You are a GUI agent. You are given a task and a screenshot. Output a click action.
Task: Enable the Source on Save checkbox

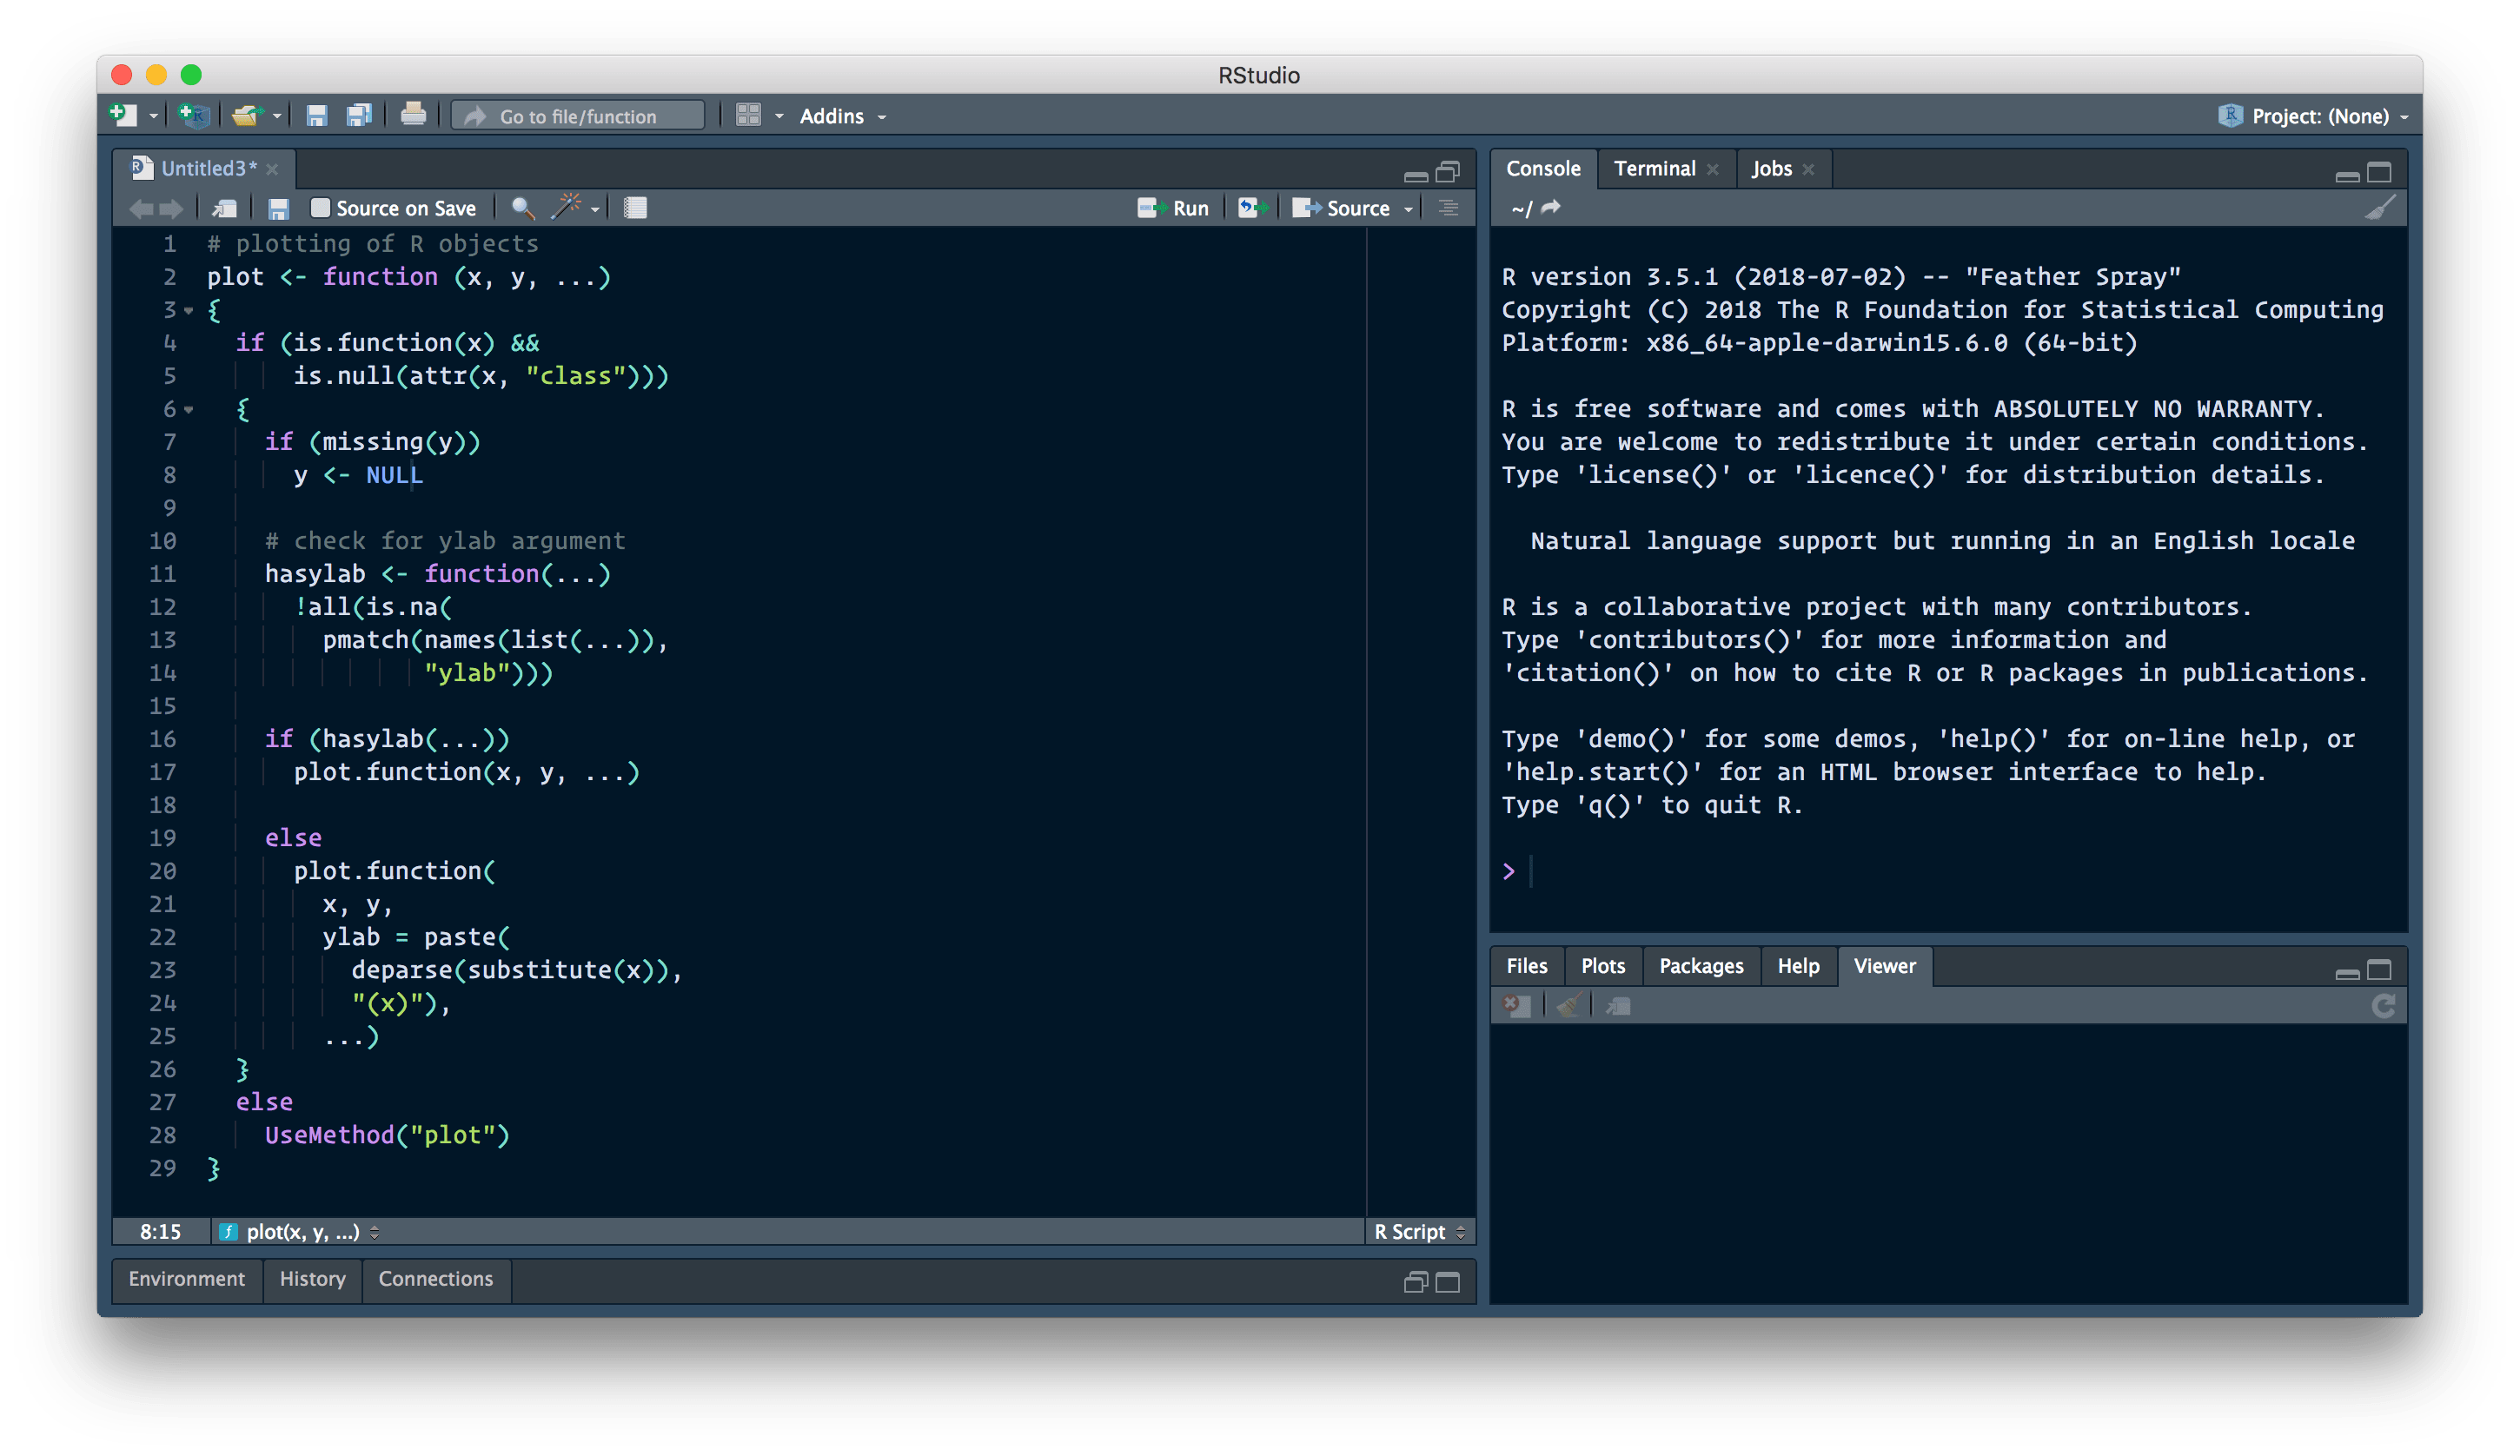coord(320,208)
